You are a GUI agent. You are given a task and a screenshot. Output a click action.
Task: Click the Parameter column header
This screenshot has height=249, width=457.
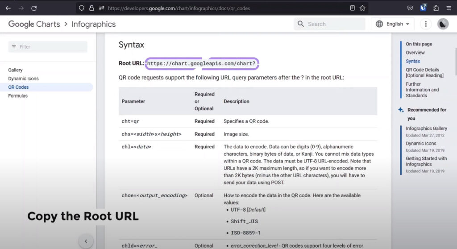click(133, 101)
